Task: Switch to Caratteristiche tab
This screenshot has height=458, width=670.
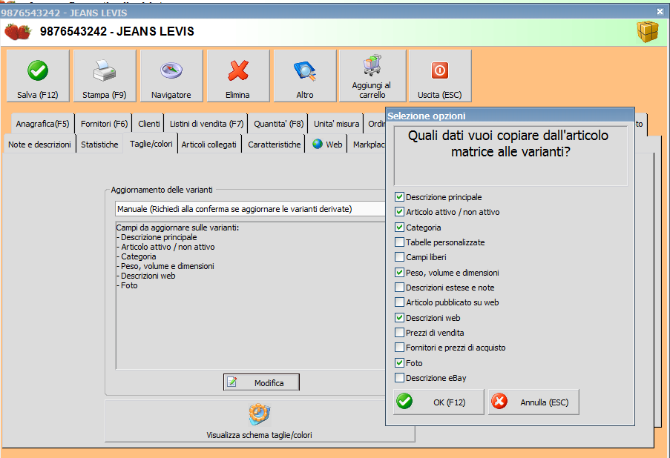Action: click(275, 145)
